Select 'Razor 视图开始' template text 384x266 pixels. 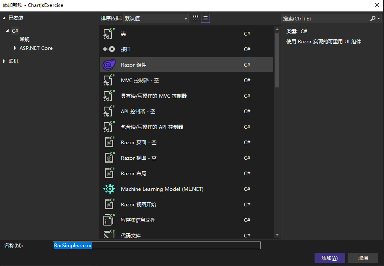pyautogui.click(x=138, y=205)
